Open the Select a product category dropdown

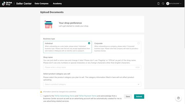92,84
